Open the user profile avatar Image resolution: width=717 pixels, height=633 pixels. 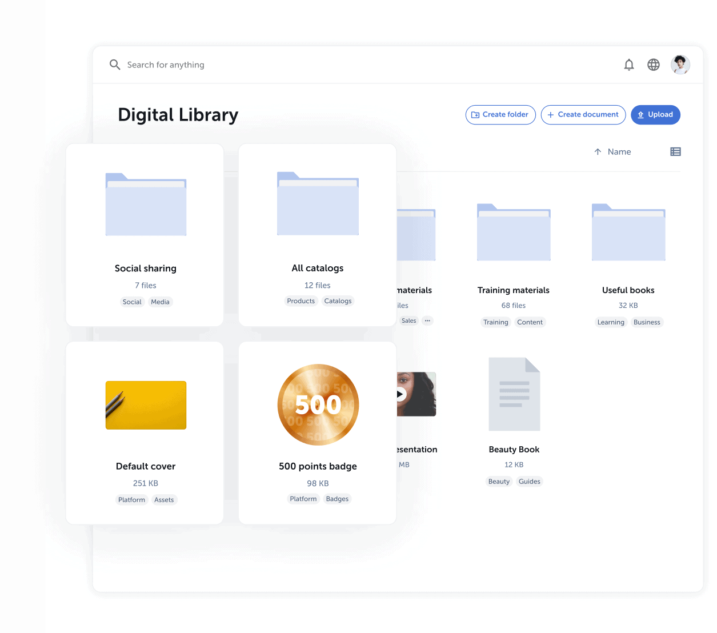coord(680,65)
